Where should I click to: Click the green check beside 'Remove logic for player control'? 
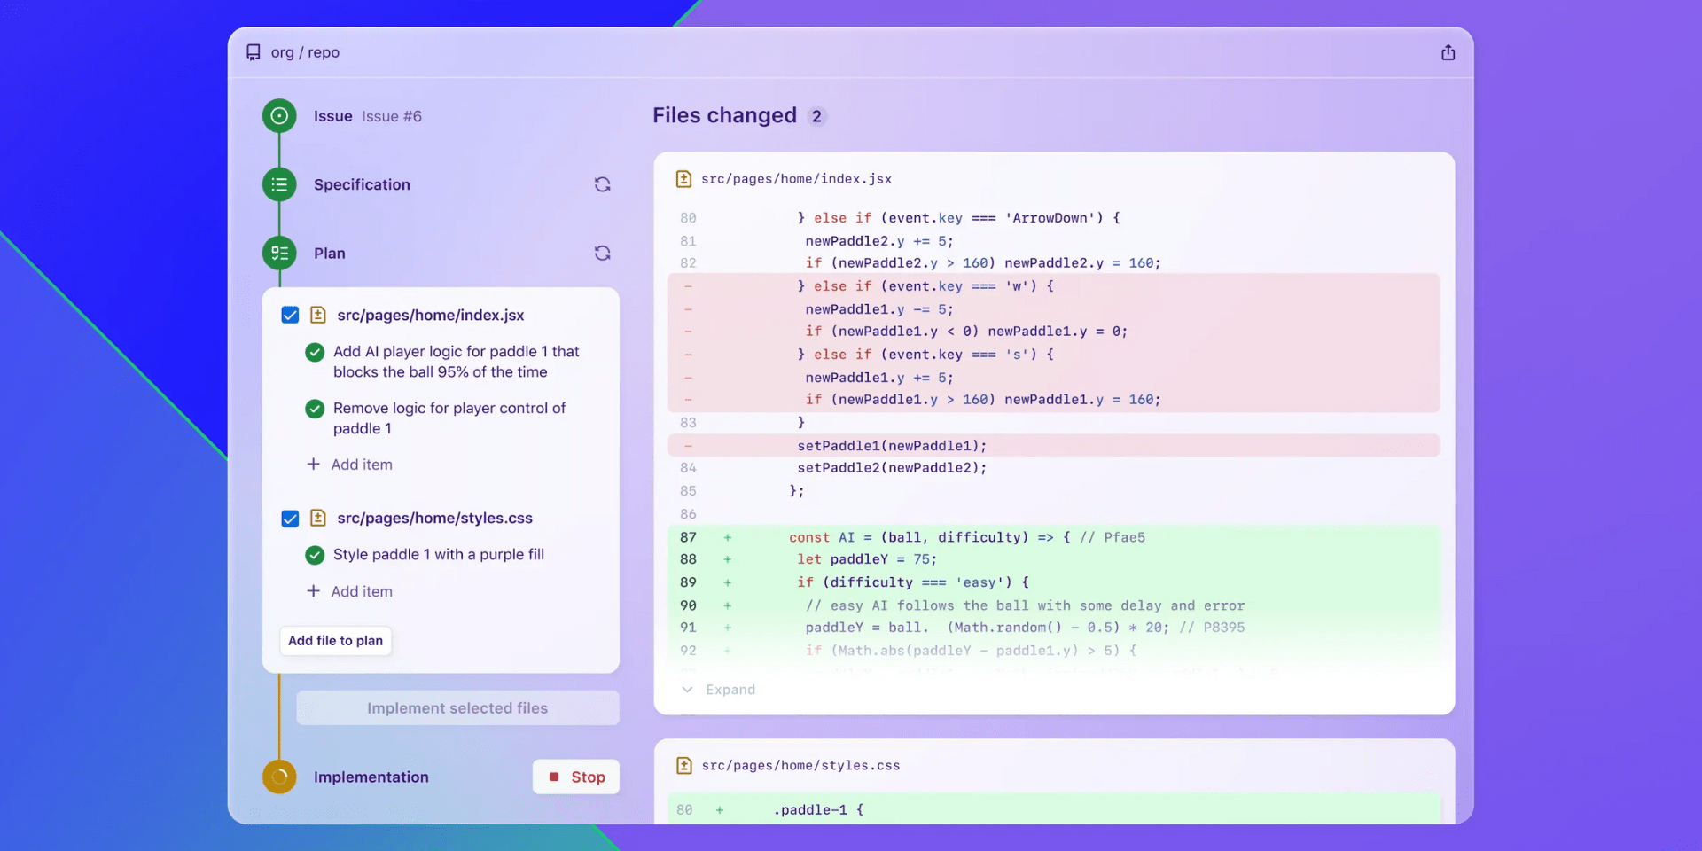coord(315,409)
